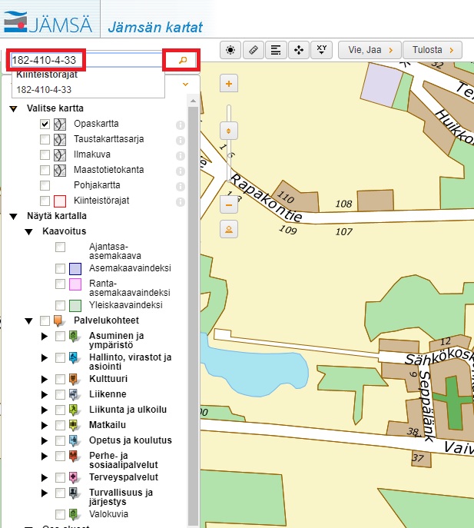Click the zoom level slider handle
Image resolution: width=474 pixels, height=528 pixels.
pyautogui.click(x=229, y=131)
